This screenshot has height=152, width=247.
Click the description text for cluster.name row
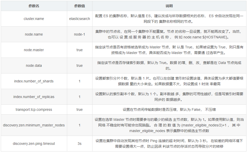tap(169, 18)
